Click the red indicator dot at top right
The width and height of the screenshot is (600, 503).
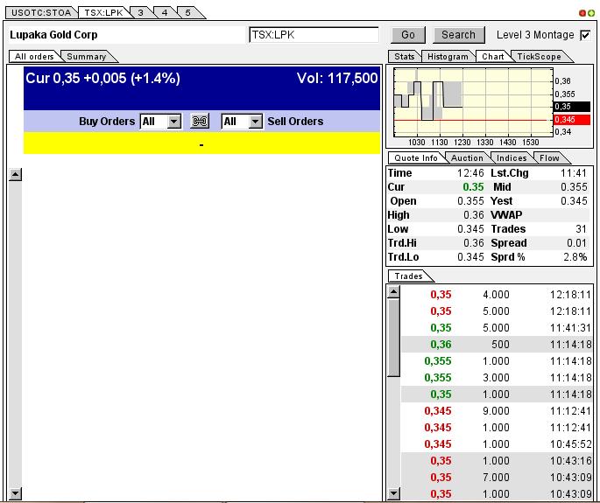point(582,13)
